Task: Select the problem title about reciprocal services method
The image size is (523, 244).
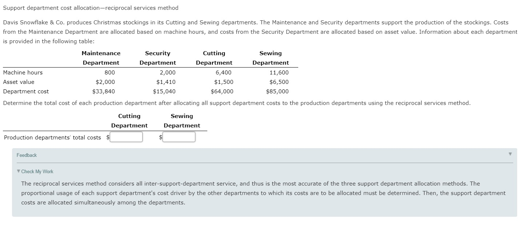Action: coord(90,8)
